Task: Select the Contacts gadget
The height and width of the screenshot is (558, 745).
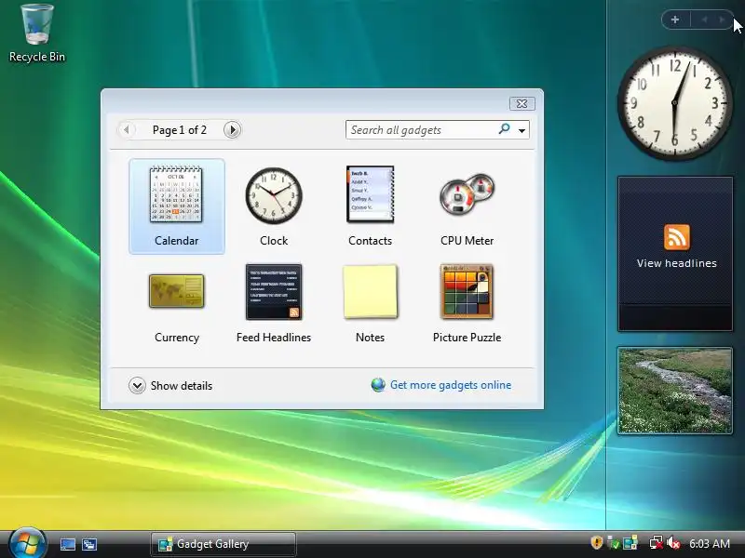Action: (x=370, y=206)
